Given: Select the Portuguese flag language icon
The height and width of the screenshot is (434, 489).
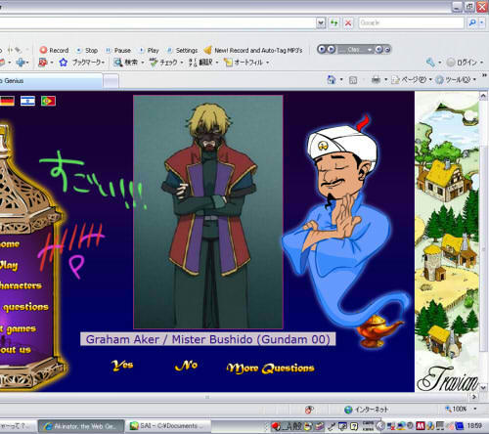Looking at the screenshot, I should click(x=48, y=101).
